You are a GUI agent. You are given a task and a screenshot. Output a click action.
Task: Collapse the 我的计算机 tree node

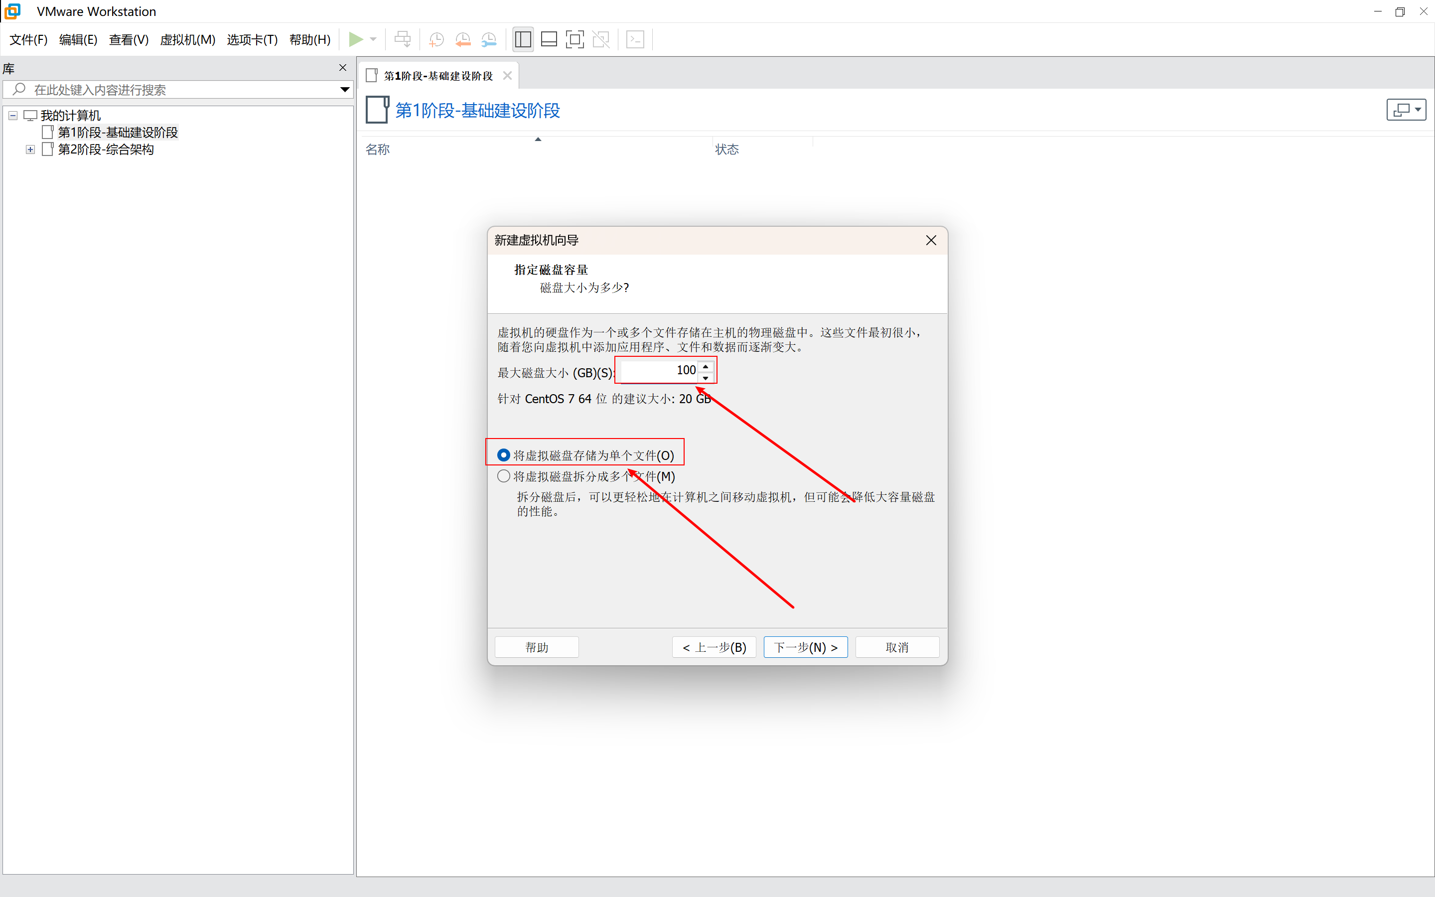coord(13,116)
